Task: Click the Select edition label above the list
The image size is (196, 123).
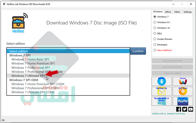Action: 16,44
